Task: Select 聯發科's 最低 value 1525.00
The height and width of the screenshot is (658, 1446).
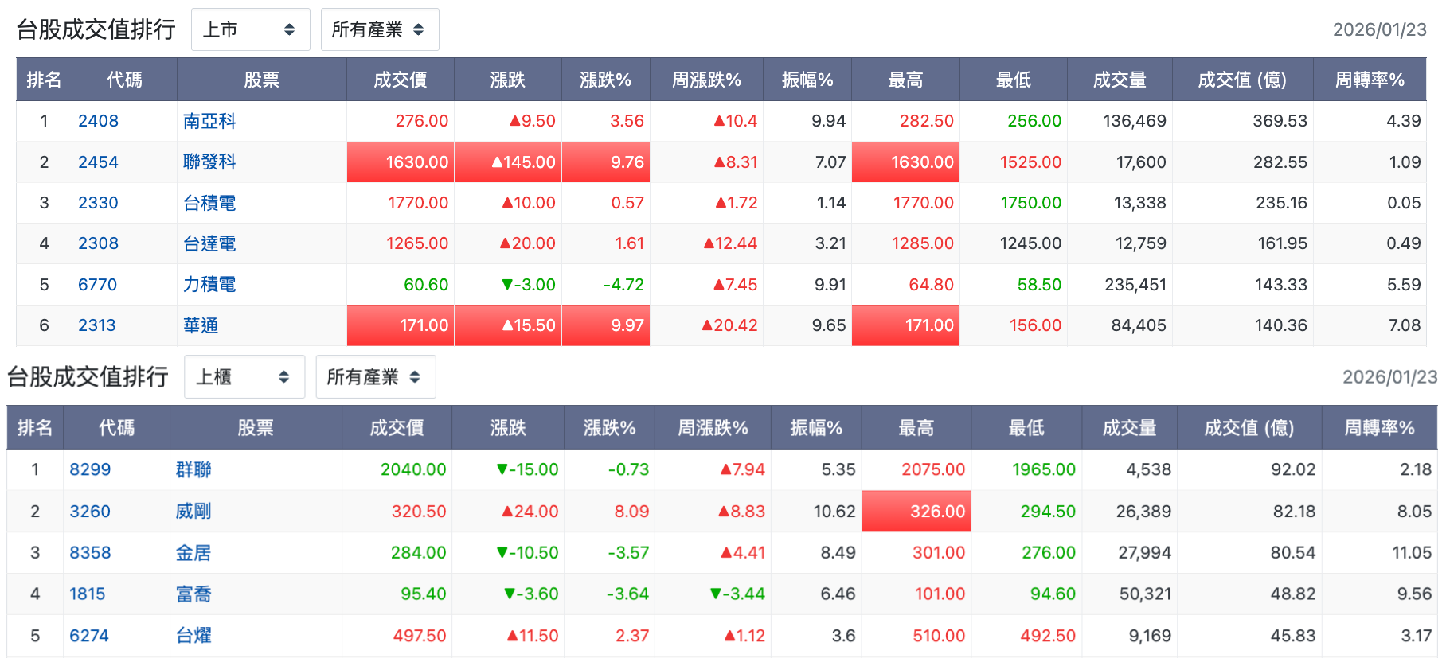Action: [x=1030, y=162]
